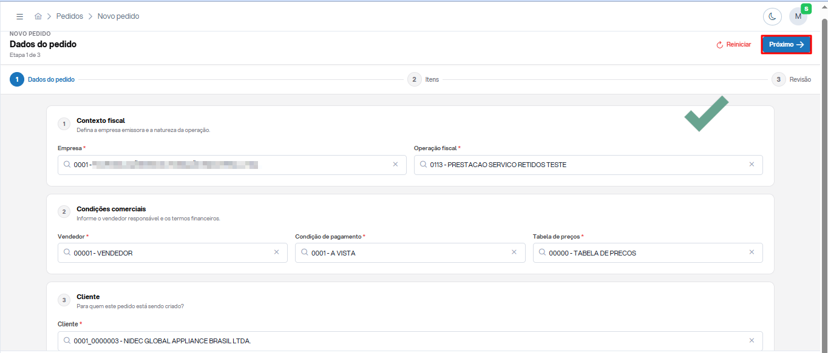828x353 pixels.
Task: Navigate to Pedidos breadcrumb
Action: pyautogui.click(x=70, y=16)
